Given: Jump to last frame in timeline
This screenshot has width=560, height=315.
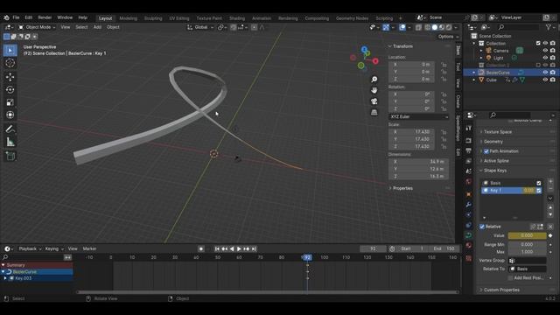Looking at the screenshot, I should click(254, 248).
